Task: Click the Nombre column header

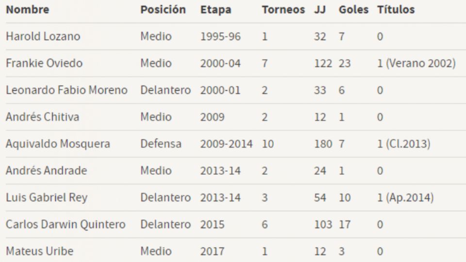Action: click(x=28, y=10)
